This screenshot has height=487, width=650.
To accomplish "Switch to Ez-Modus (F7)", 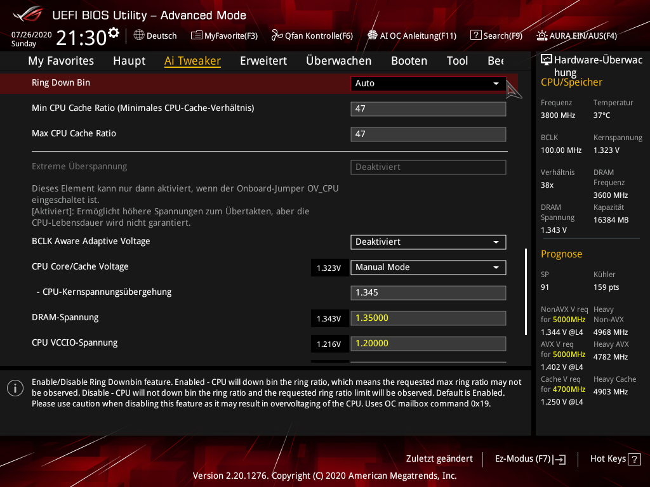I will coord(530,459).
